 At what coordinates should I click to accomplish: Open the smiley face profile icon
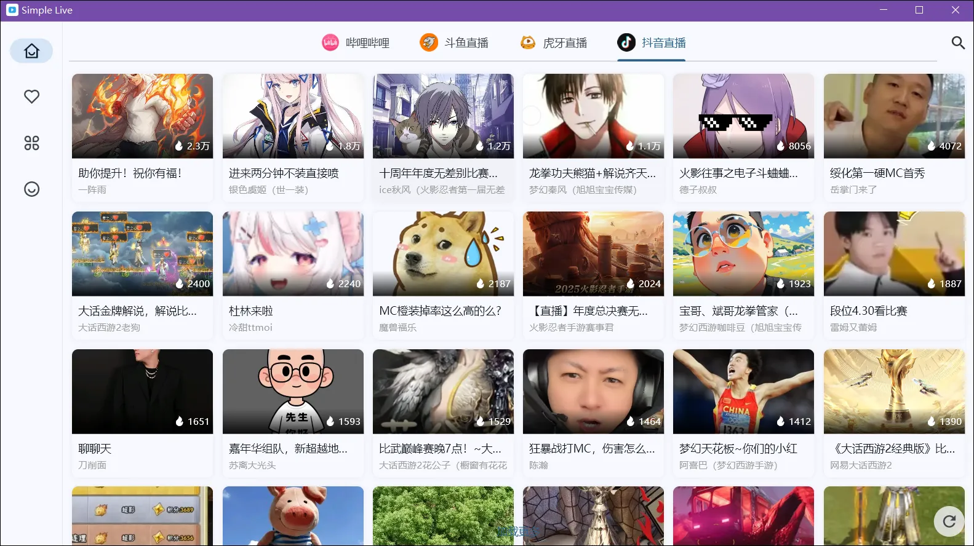pyautogui.click(x=31, y=189)
